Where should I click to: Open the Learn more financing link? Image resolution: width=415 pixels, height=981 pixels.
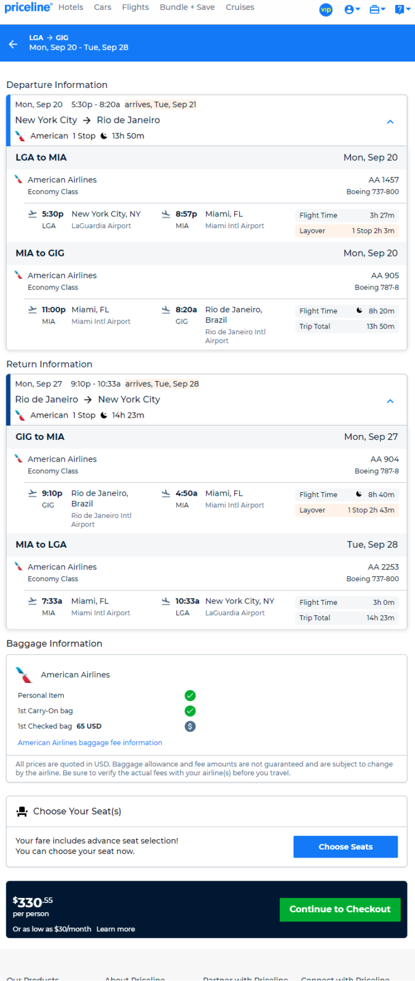point(116,929)
